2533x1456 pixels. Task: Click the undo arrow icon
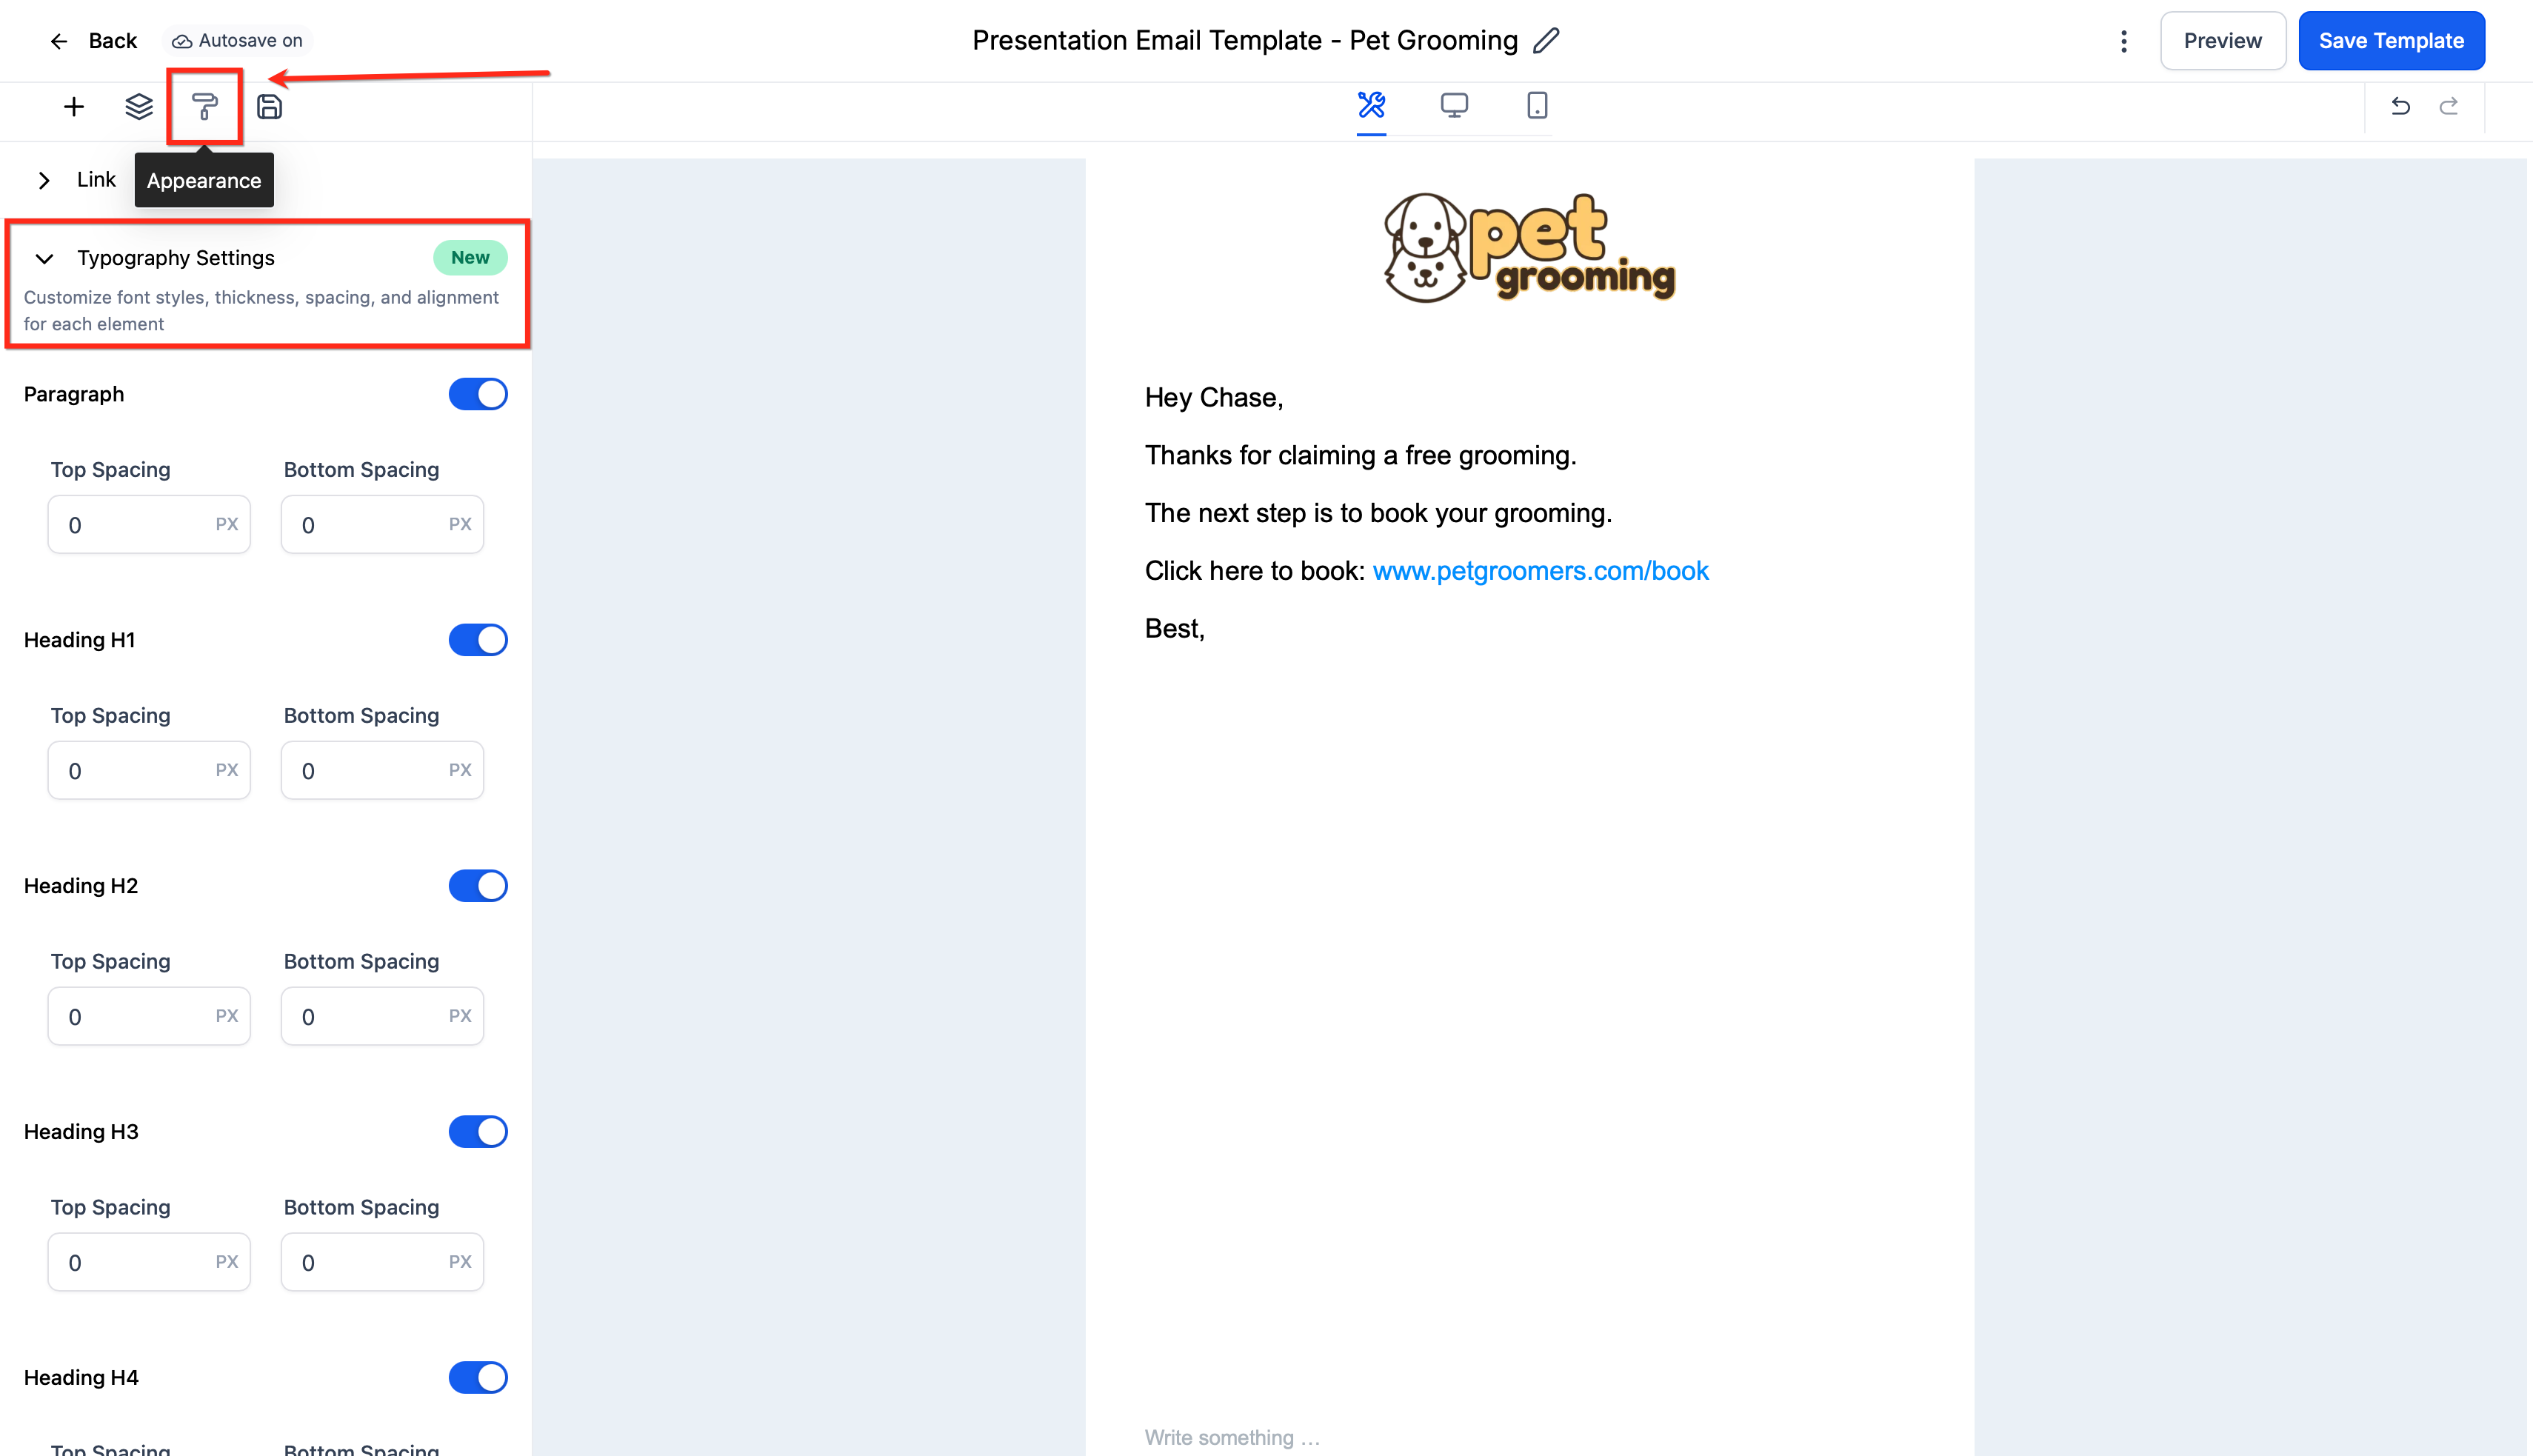point(2400,106)
